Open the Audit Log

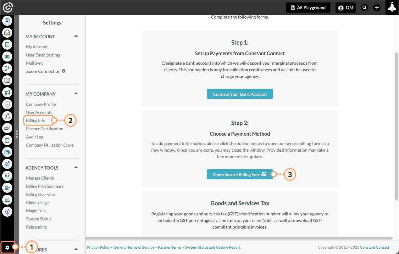35,137
